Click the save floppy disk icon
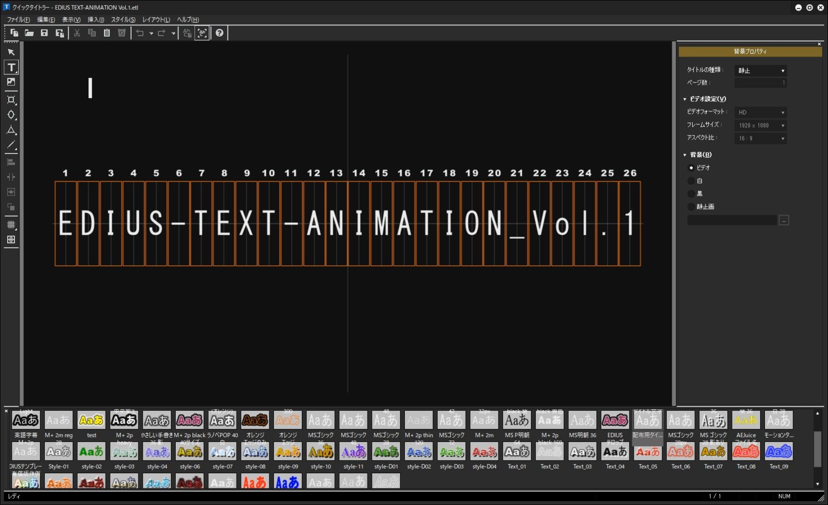The image size is (828, 505). click(x=44, y=33)
